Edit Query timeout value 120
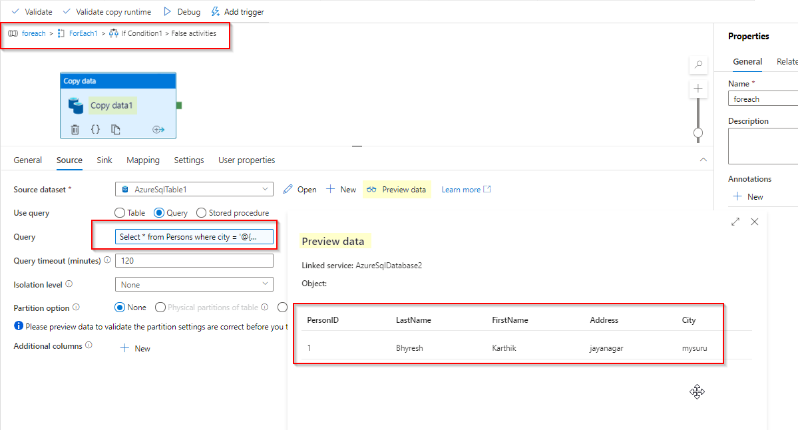The height and width of the screenshot is (430, 798). pyautogui.click(x=194, y=260)
